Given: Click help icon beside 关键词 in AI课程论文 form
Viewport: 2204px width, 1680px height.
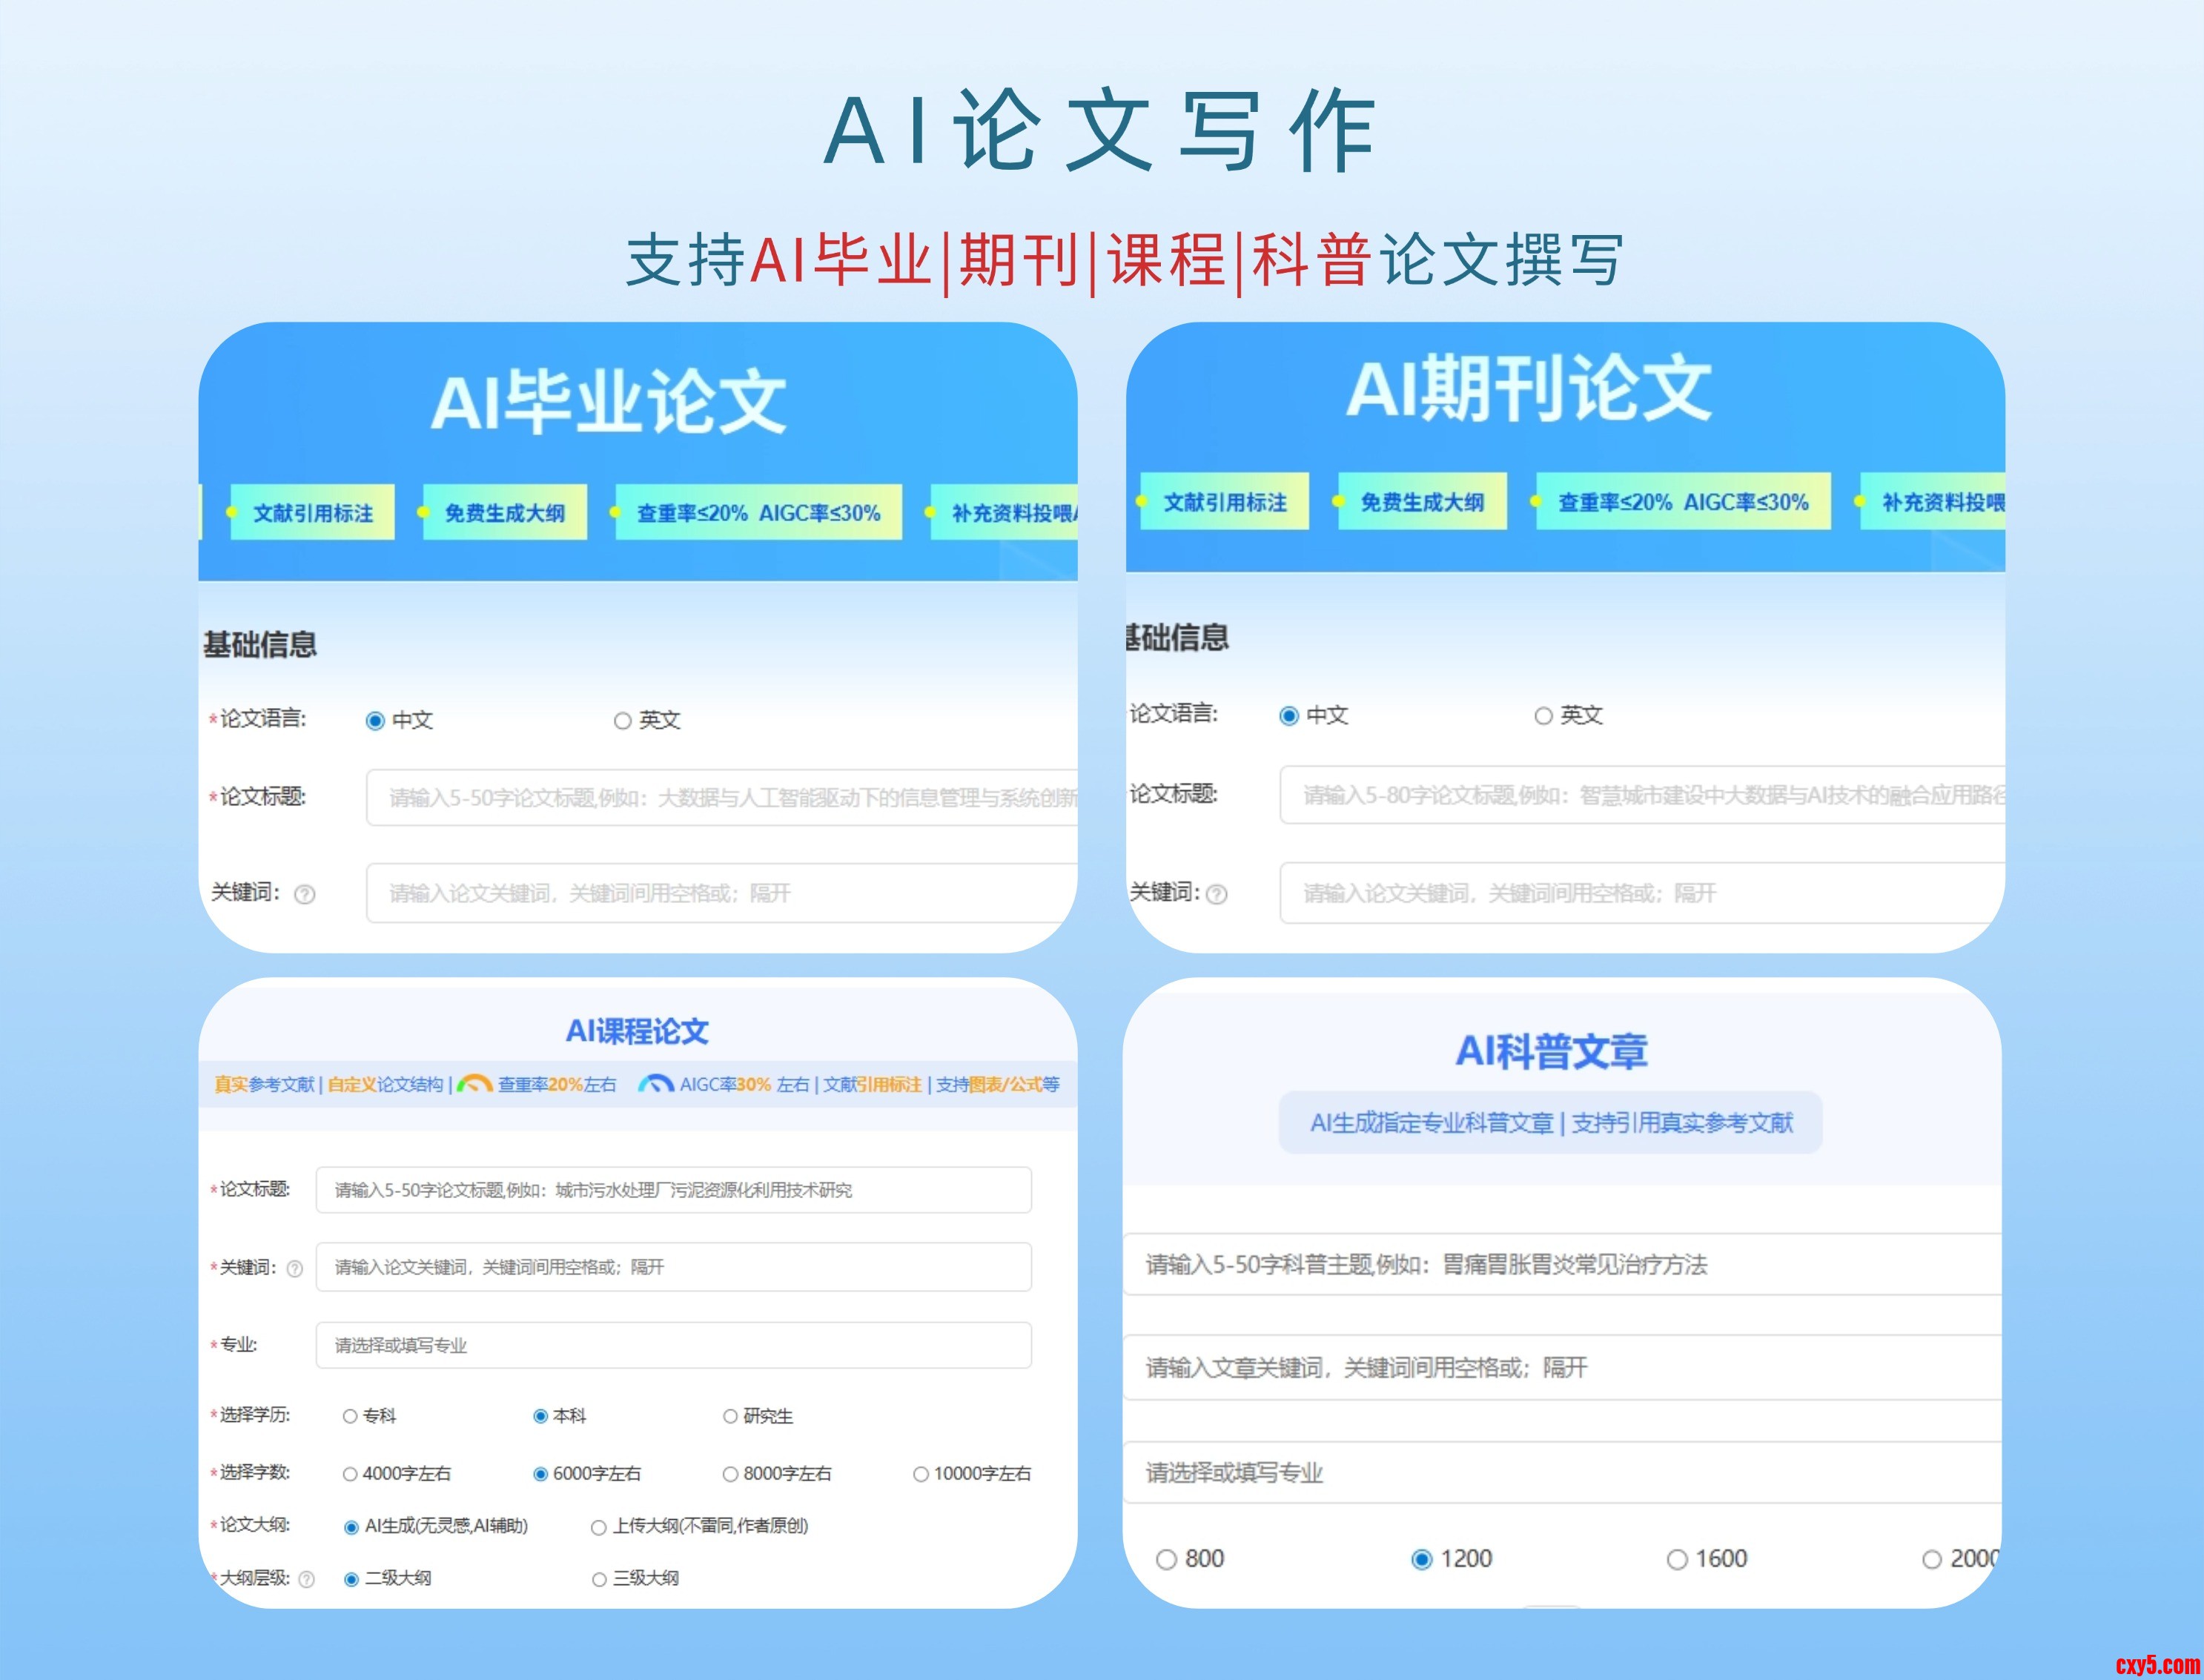Looking at the screenshot, I should coord(295,1269).
